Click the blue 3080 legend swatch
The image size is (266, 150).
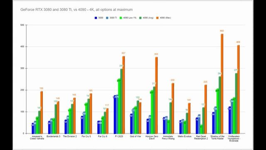pyautogui.click(x=96, y=17)
